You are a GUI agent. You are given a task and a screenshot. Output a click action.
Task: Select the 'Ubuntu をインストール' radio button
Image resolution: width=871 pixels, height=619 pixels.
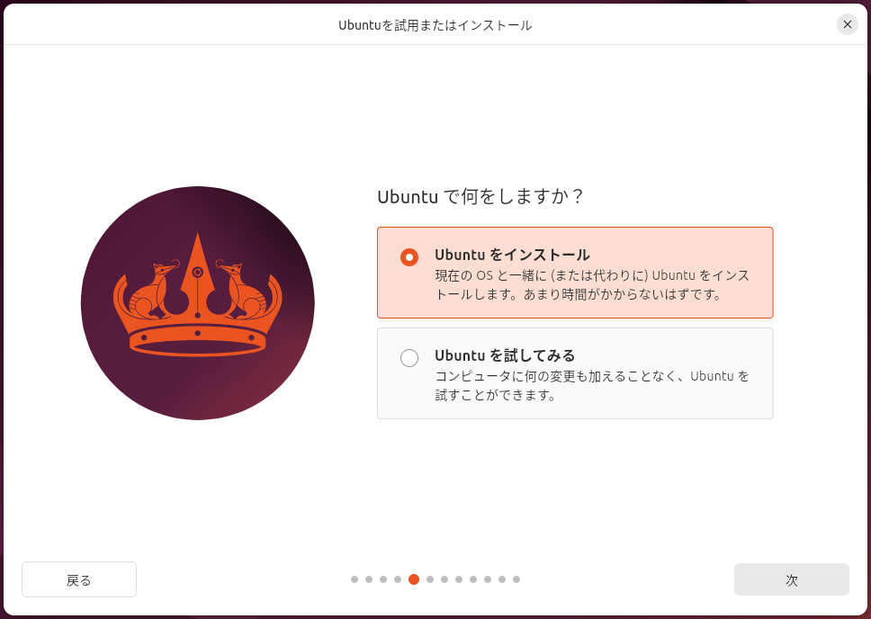[x=409, y=257]
